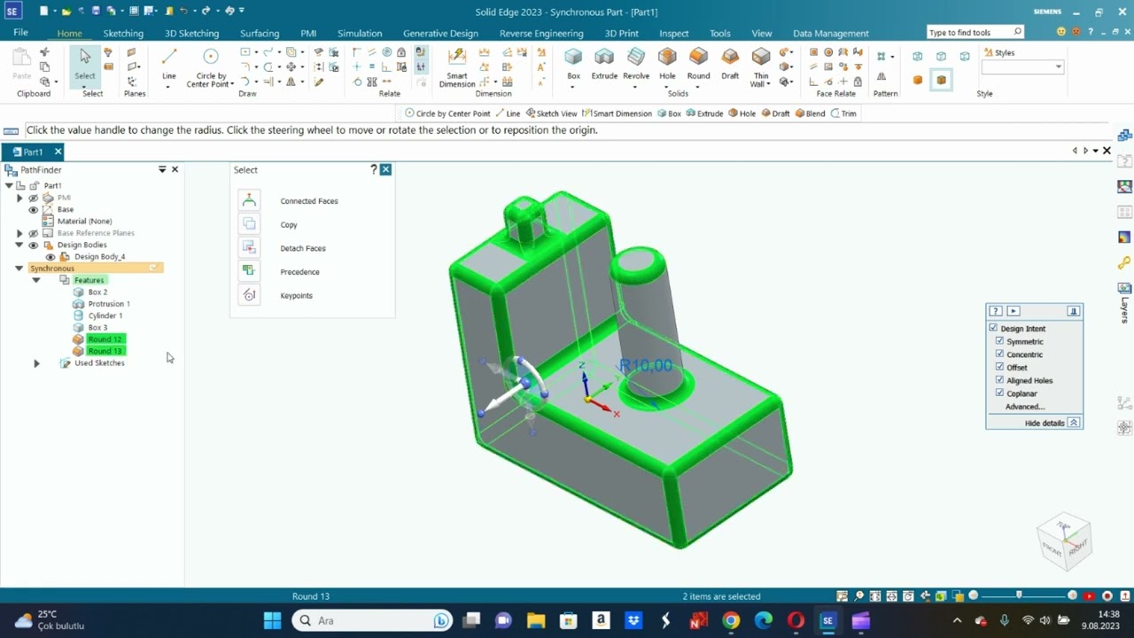This screenshot has width=1134, height=638.
Task: Choose Circle by Center Point tool
Action: (210, 66)
